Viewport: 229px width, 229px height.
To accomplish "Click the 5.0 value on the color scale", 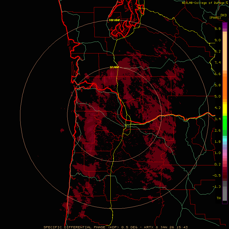I will 218,96.
